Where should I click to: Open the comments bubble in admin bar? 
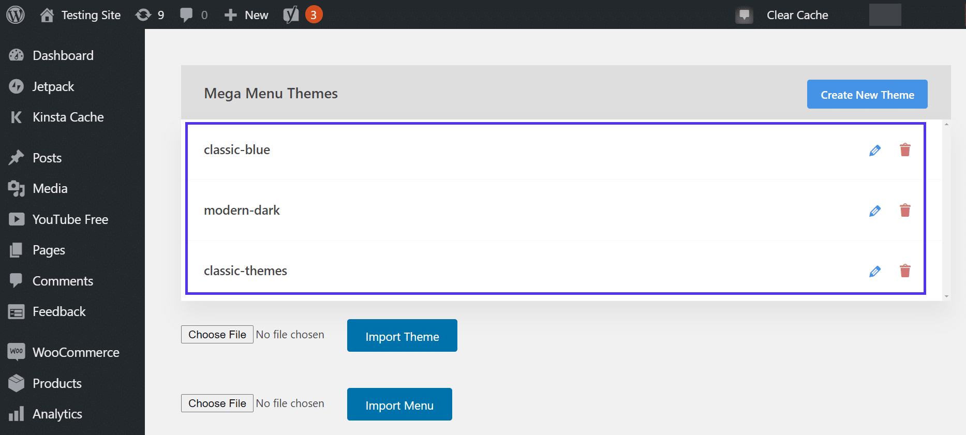click(194, 15)
